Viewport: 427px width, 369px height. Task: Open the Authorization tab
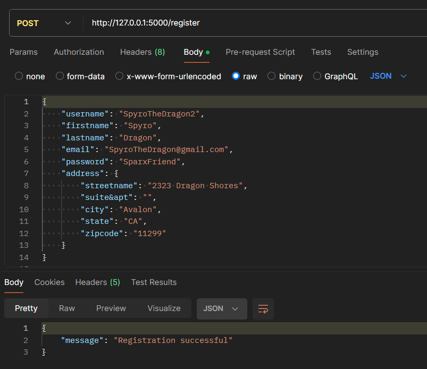click(79, 52)
